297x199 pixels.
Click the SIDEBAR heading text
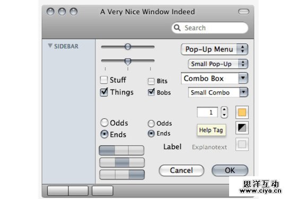(66, 46)
